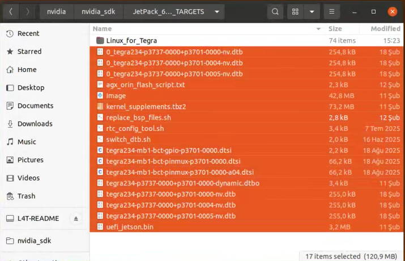405x261 pixels.
Task: Select 0_tegra234-p3737-0000+p3701-0000-nv.dtb file
Action: coord(246,52)
